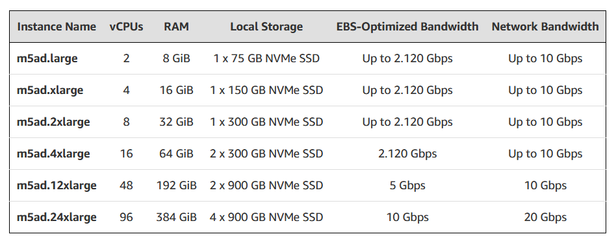Click the vCPUs column header
This screenshot has width=616, height=245.
point(126,27)
